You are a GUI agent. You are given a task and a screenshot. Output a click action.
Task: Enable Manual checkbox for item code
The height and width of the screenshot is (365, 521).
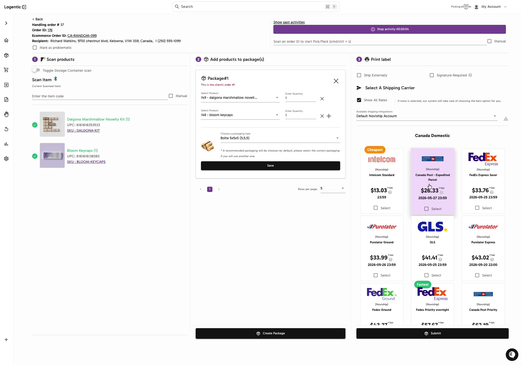[171, 96]
